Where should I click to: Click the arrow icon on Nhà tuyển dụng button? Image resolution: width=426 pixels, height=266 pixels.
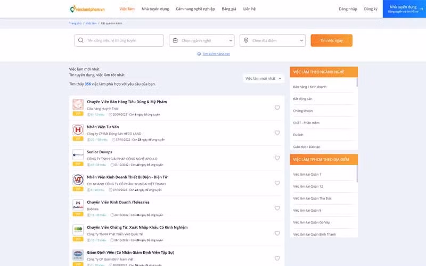421,9
